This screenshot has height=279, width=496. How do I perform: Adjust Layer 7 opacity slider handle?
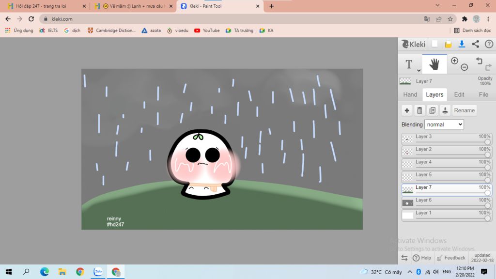coord(487,193)
